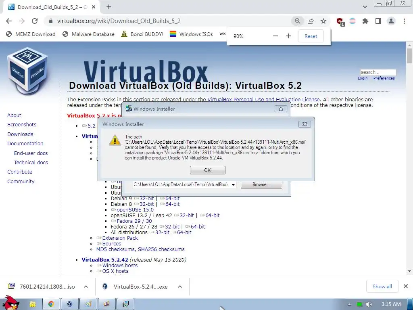This screenshot has height=310, width=413.
Task: Open Chrome three-dot menu
Action: tap(404, 21)
